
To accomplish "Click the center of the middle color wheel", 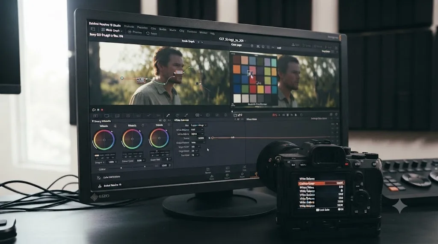I will click(132, 139).
